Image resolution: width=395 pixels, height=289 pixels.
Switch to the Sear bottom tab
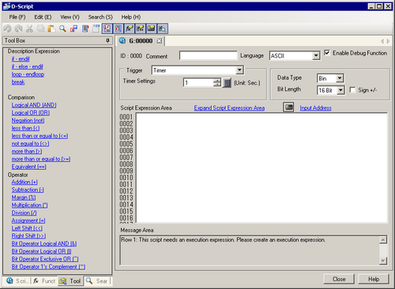(97, 281)
